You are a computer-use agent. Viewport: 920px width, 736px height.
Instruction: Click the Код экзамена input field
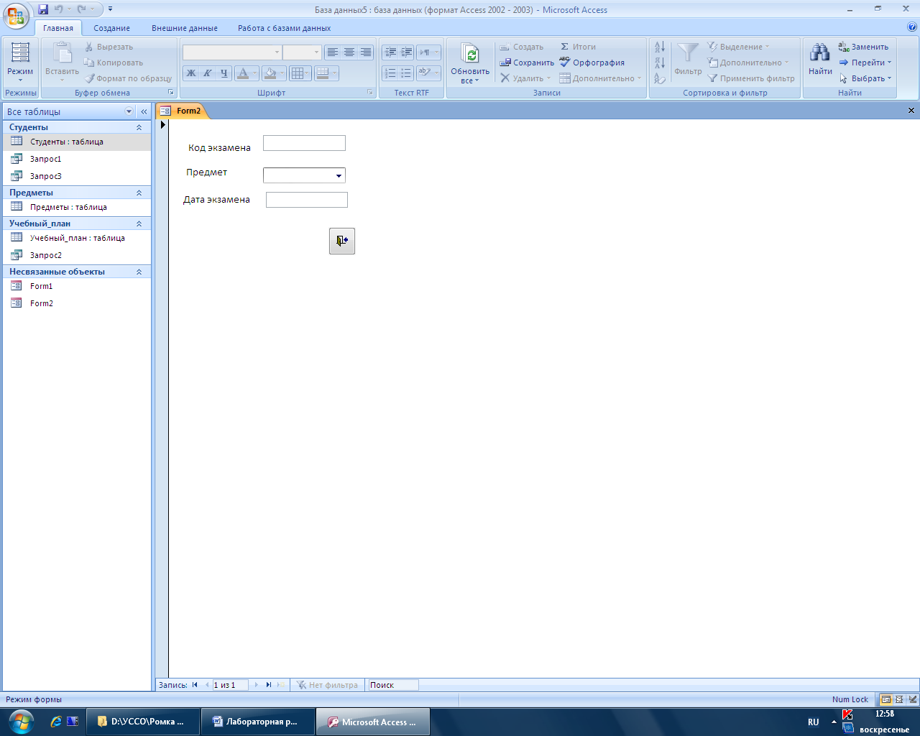[304, 143]
